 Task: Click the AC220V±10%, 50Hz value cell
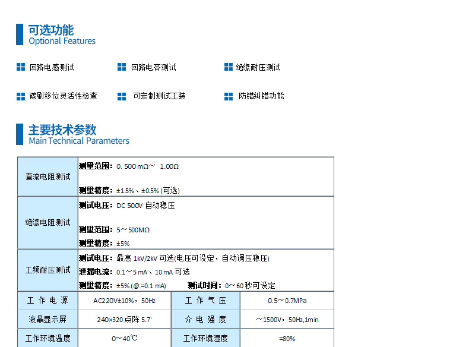(x=125, y=301)
